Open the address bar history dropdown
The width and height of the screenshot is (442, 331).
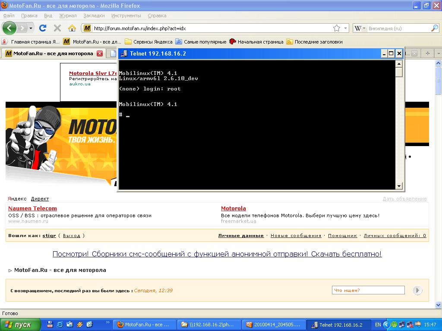[345, 28]
